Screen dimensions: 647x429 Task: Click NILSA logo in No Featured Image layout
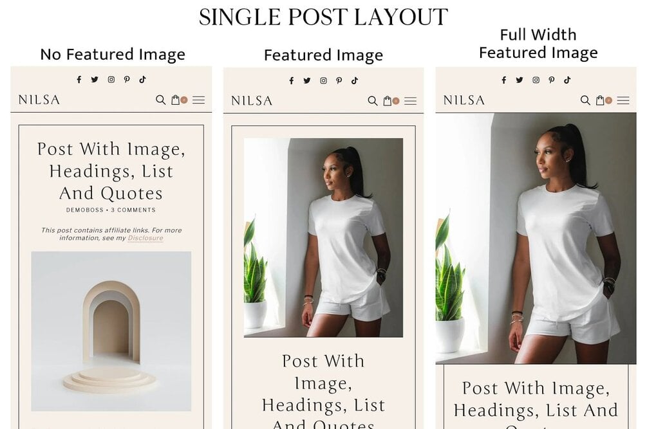click(39, 100)
